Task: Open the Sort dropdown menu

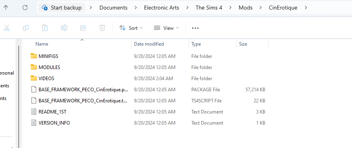Action: coord(131,28)
